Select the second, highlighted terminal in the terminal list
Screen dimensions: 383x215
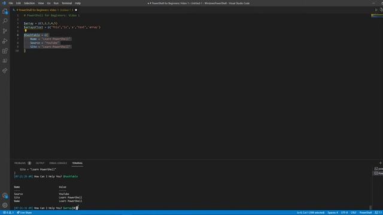click(378, 173)
